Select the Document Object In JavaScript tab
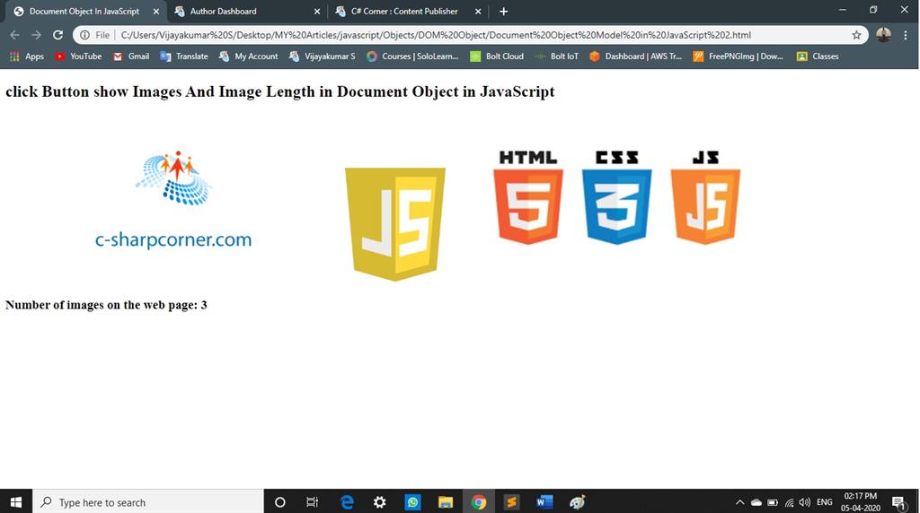 tap(86, 11)
